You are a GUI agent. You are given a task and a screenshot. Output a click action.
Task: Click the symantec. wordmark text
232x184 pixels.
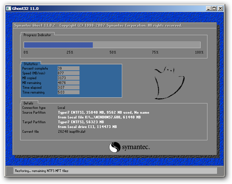(x=136, y=147)
